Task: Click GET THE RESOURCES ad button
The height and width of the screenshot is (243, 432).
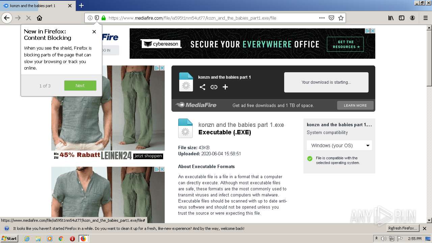Action: click(x=345, y=44)
